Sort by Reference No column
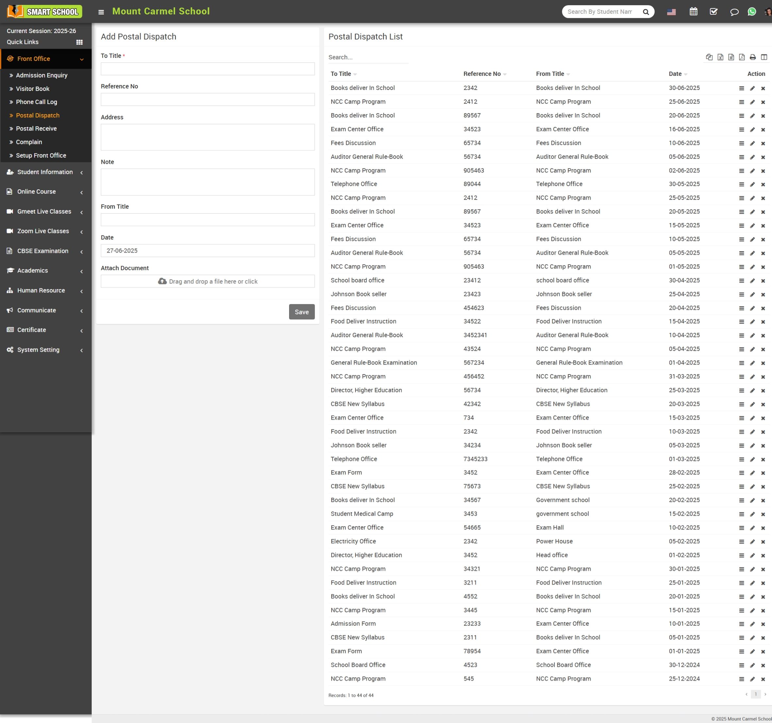 [x=485, y=74]
